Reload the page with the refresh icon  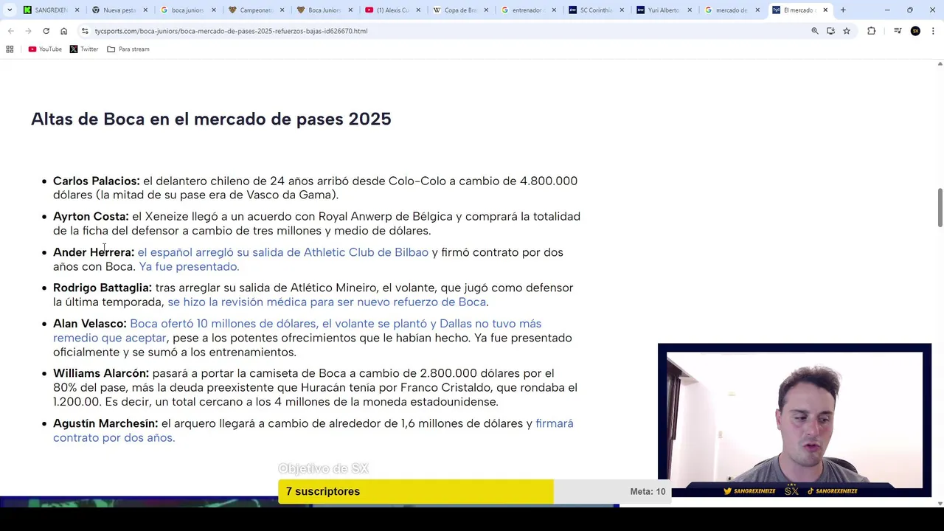point(46,31)
